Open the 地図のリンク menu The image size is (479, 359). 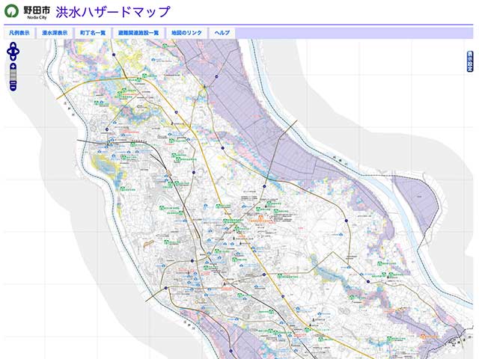click(186, 33)
